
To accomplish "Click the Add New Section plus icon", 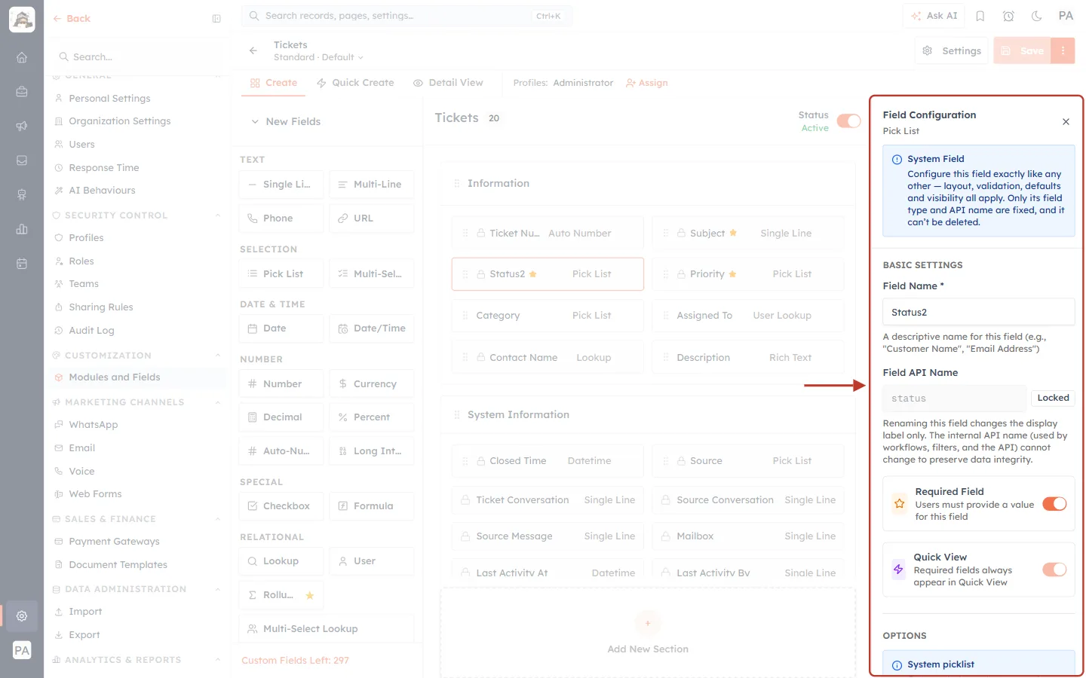I will 647,623.
